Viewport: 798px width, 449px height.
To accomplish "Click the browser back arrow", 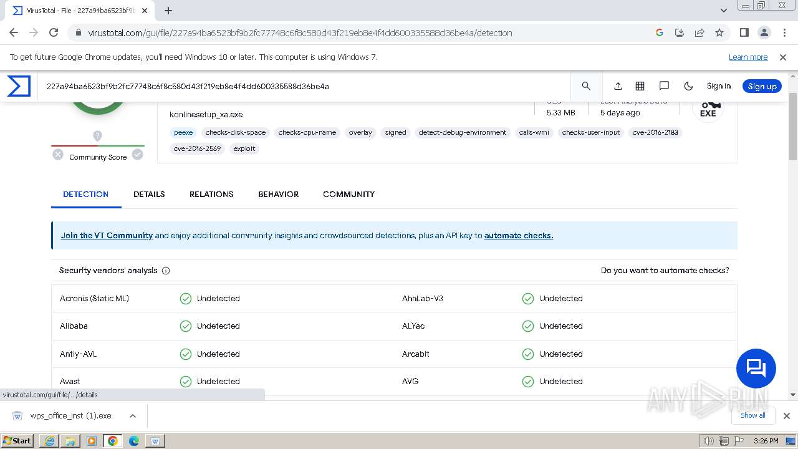I will tap(14, 32).
